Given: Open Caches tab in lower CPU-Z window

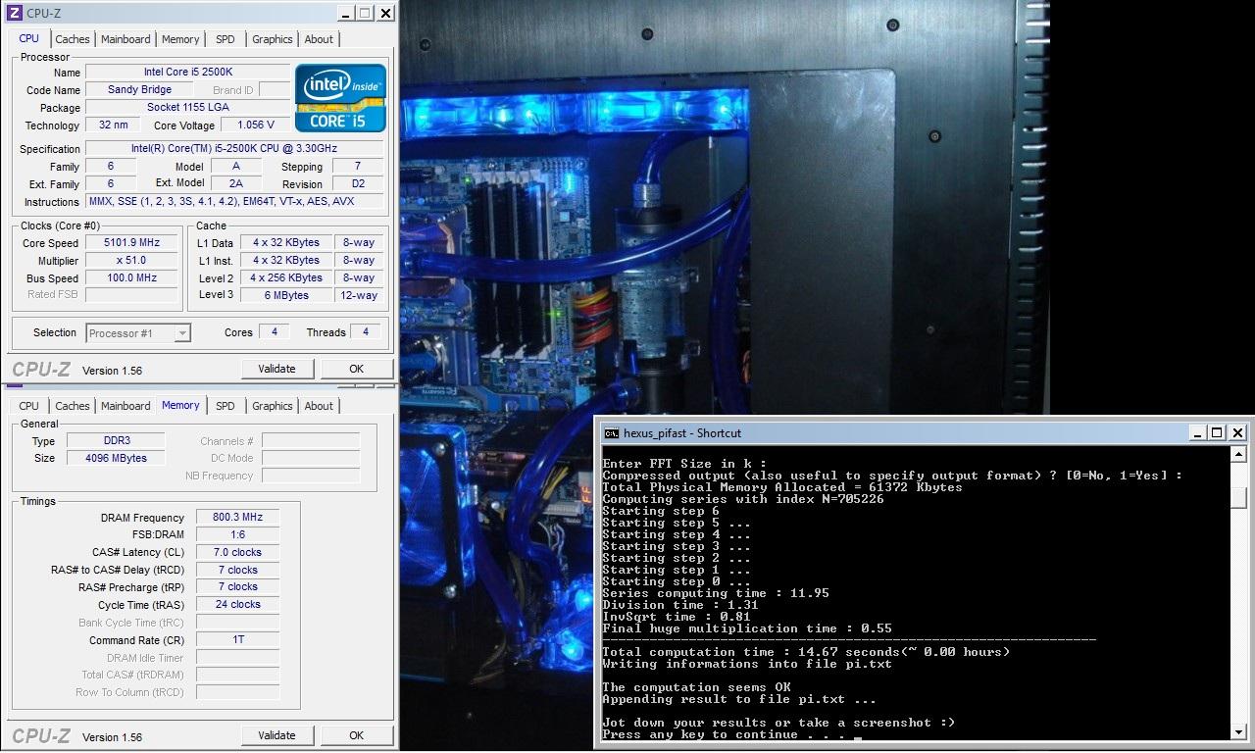Looking at the screenshot, I should click(73, 406).
